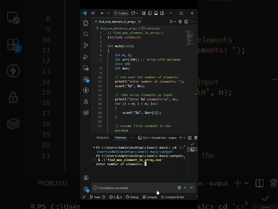The image size is (278, 209).
Task: Switch to the PROBLEMS panel tab
Action: [x=103, y=138]
